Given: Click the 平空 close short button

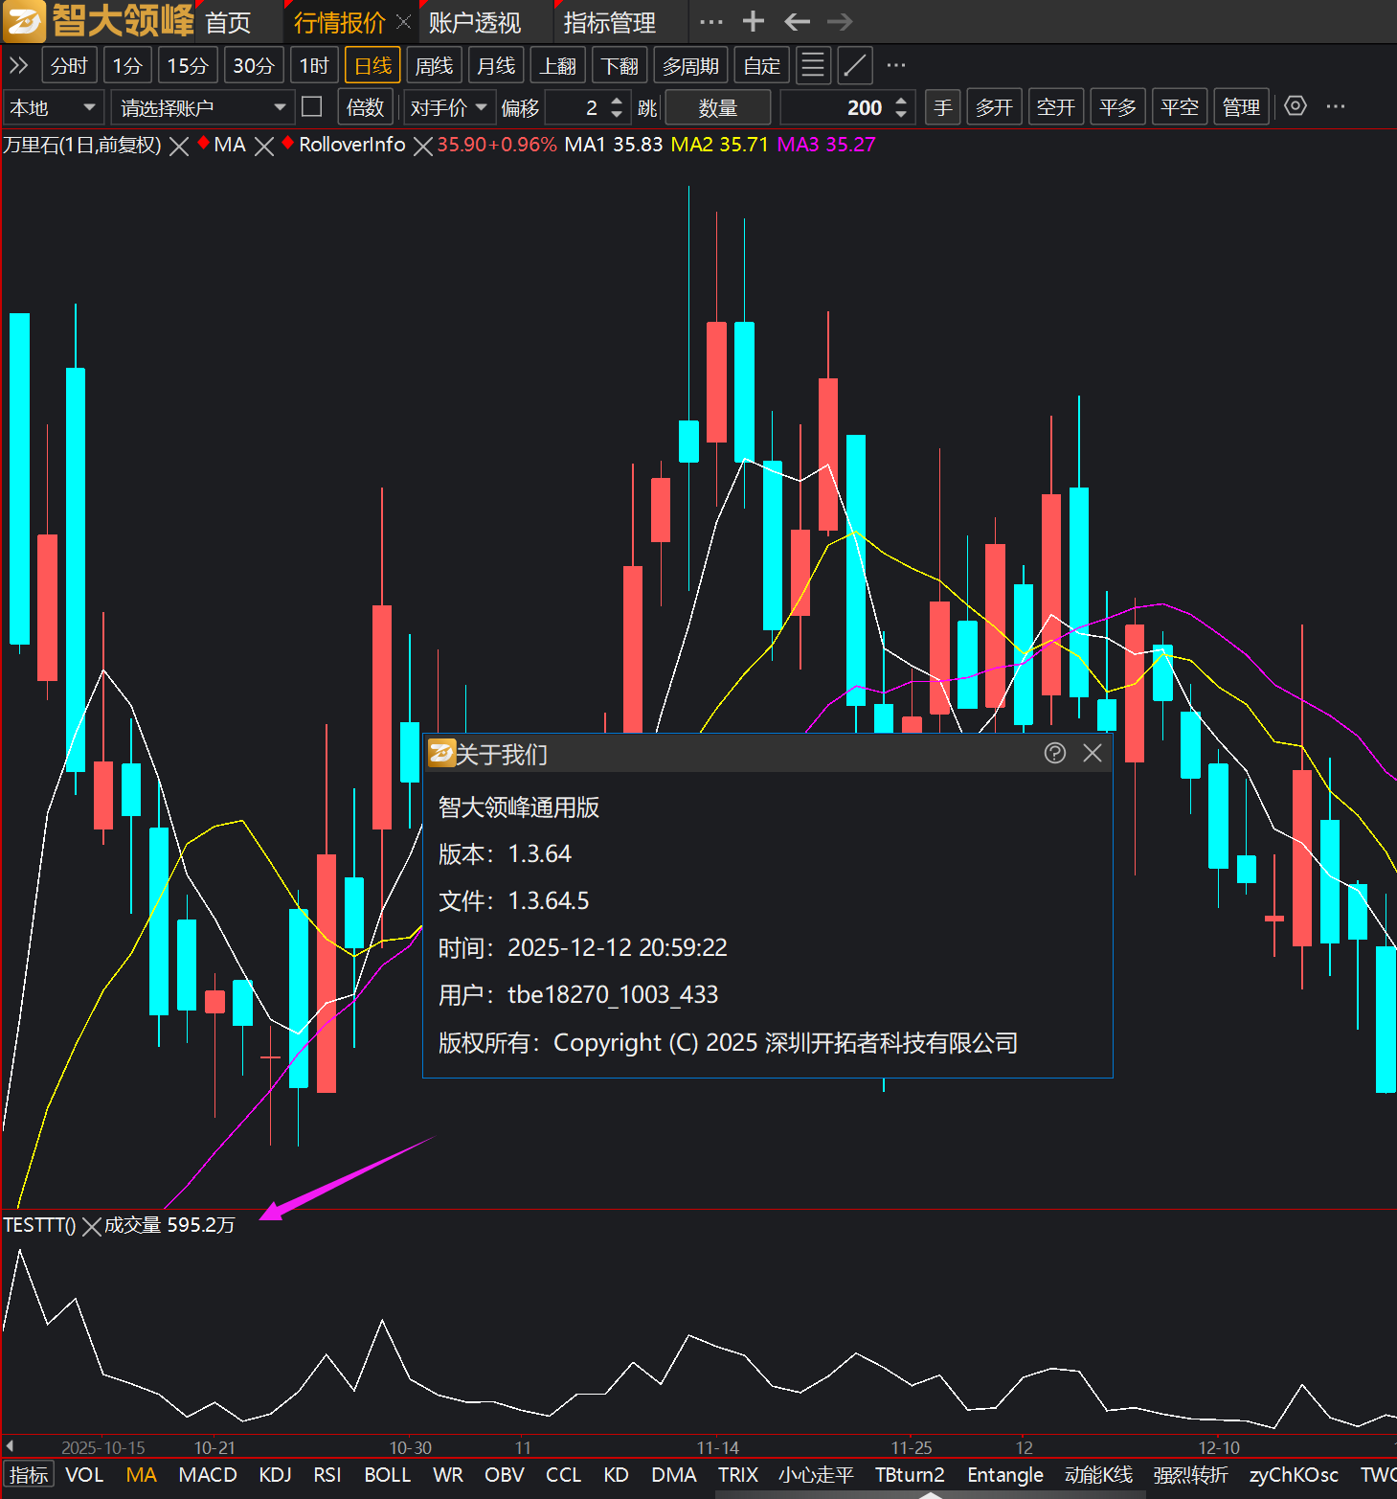Looking at the screenshot, I should coord(1179,107).
